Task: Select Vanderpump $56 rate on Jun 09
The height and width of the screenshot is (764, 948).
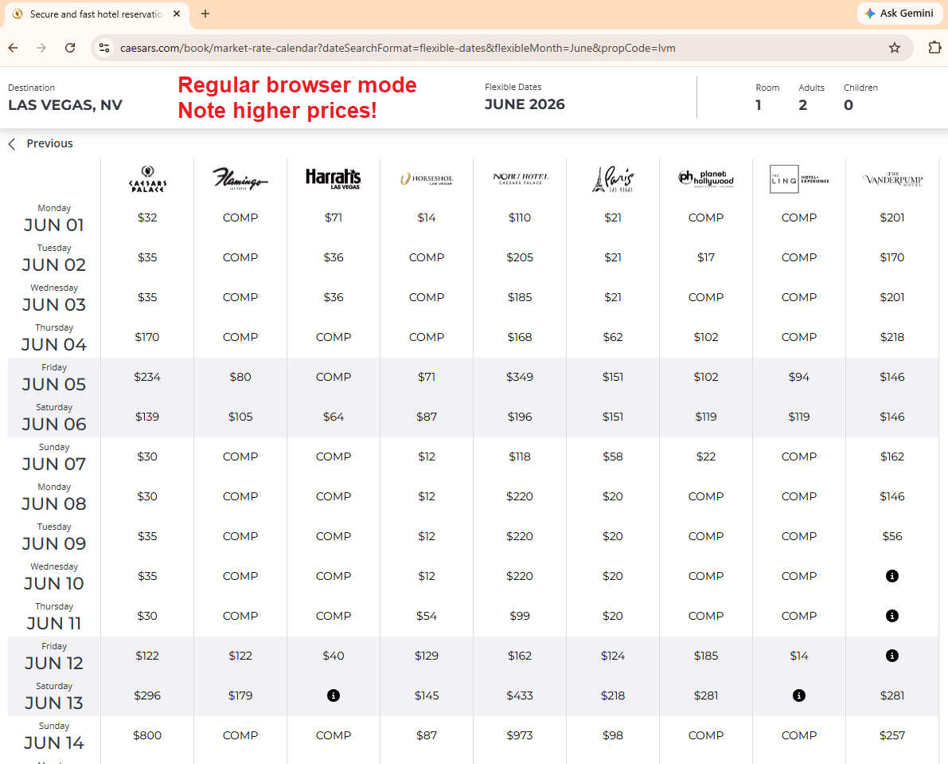Action: click(x=892, y=537)
